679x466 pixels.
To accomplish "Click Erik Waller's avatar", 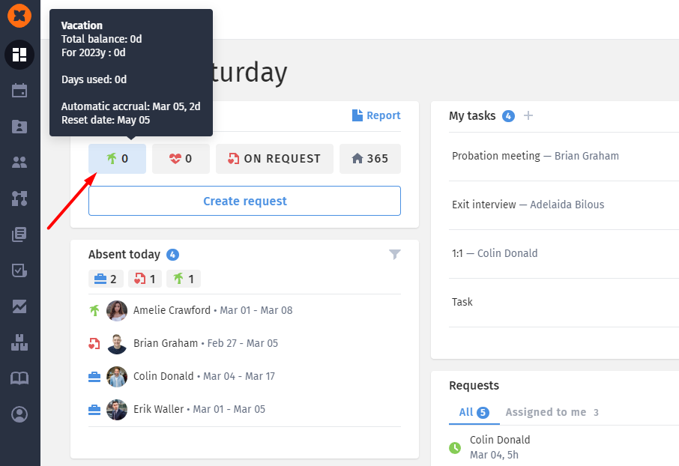I will pos(117,409).
